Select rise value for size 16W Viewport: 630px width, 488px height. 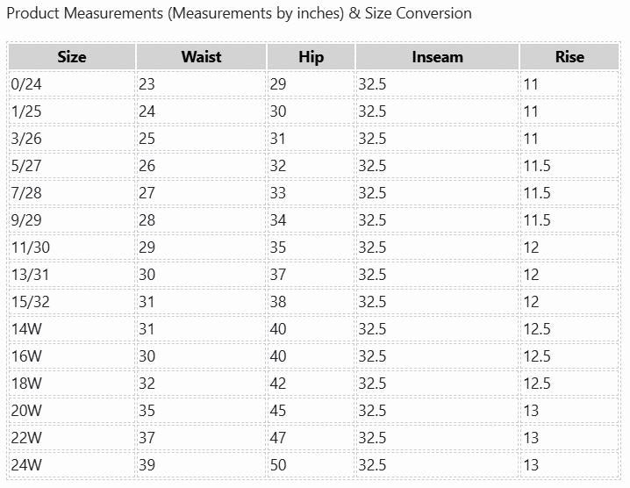[x=537, y=356]
